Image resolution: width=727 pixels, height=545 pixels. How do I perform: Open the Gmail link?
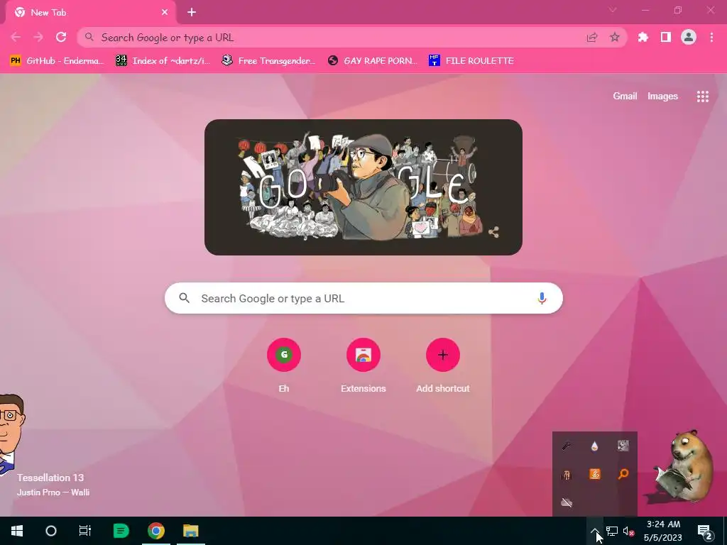click(x=625, y=96)
